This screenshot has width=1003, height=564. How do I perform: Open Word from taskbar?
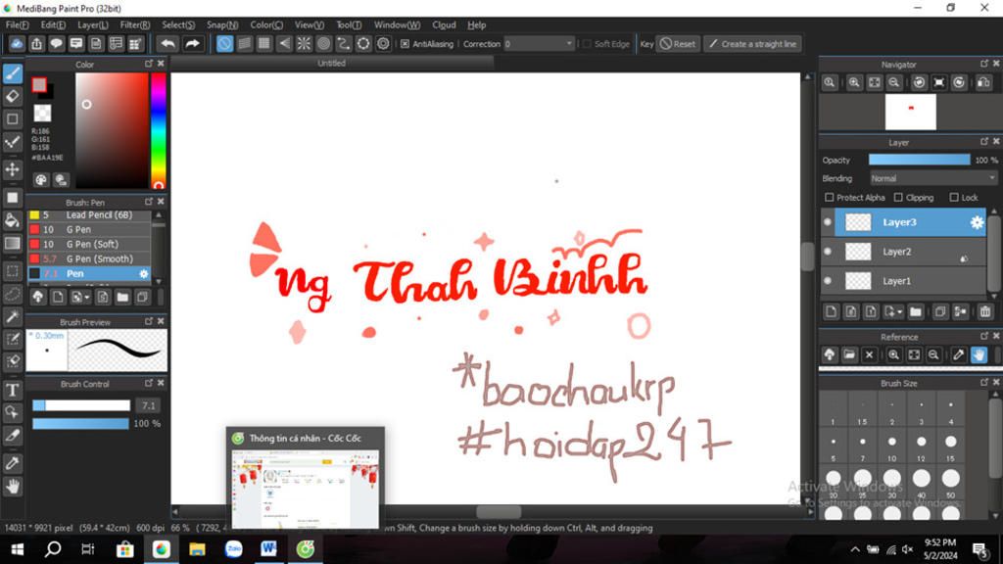pos(268,549)
